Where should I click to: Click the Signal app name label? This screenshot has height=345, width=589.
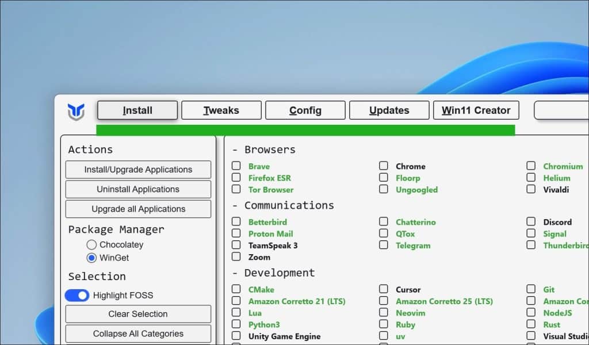coord(555,234)
